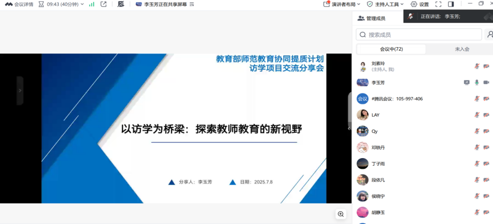The height and width of the screenshot is (224, 493).
Task: Toggle LAY's disabled camera icon
Action: (x=486, y=115)
